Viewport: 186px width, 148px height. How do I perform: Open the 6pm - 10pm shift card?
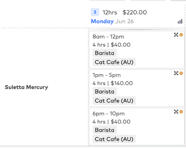pos(137,127)
